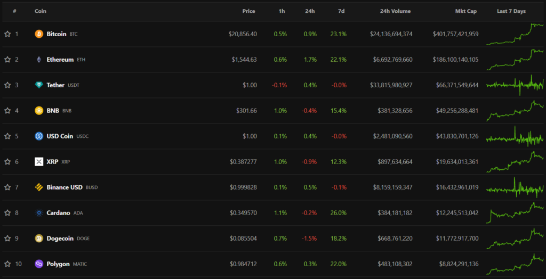Screen dimensions: 546x279
Task: Click the Dogecoin logo icon
Action: (39, 239)
